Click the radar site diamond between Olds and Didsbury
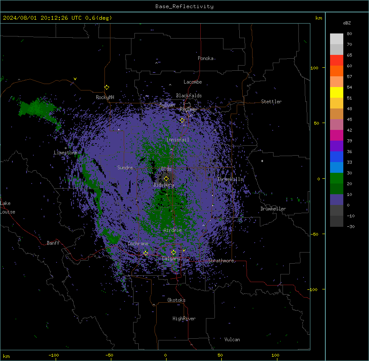 point(166,179)
